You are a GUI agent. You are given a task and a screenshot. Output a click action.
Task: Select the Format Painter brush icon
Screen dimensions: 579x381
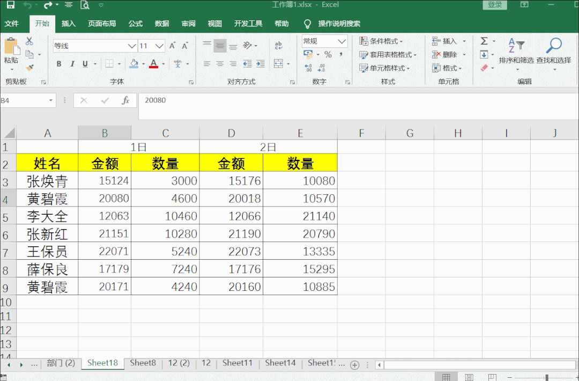pos(29,68)
